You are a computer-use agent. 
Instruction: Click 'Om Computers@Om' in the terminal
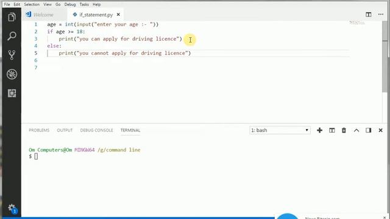pos(50,150)
